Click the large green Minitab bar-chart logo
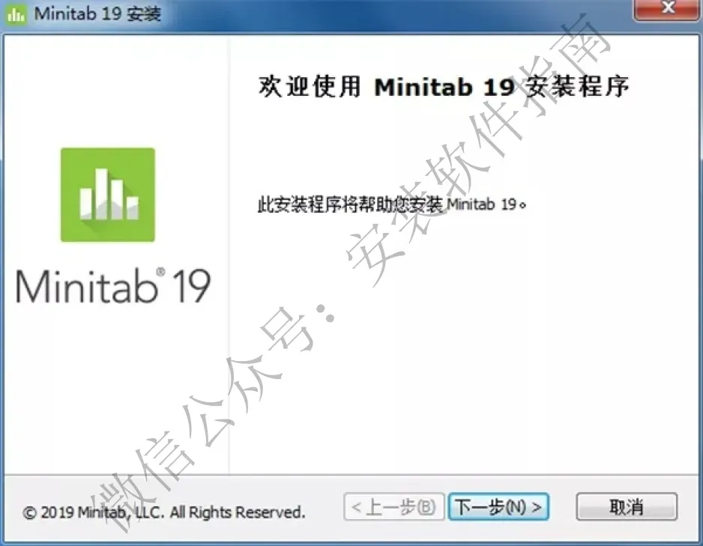The height and width of the screenshot is (546, 703). (x=108, y=195)
